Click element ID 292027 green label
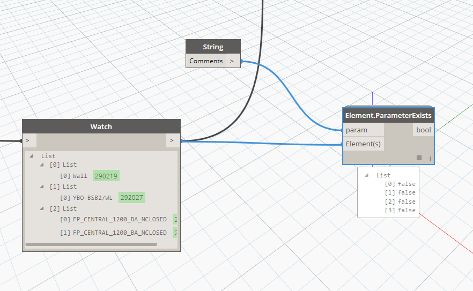Image resolution: width=473 pixels, height=291 pixels. click(132, 198)
